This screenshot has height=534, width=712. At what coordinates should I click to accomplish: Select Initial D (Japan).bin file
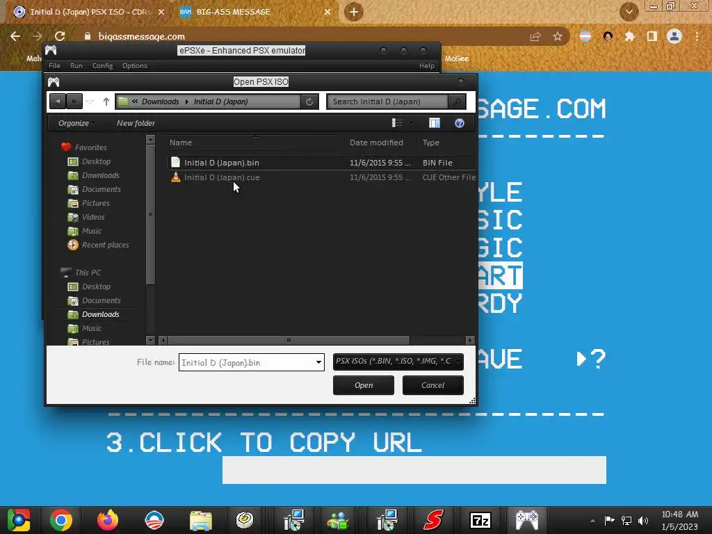pos(321,163)
